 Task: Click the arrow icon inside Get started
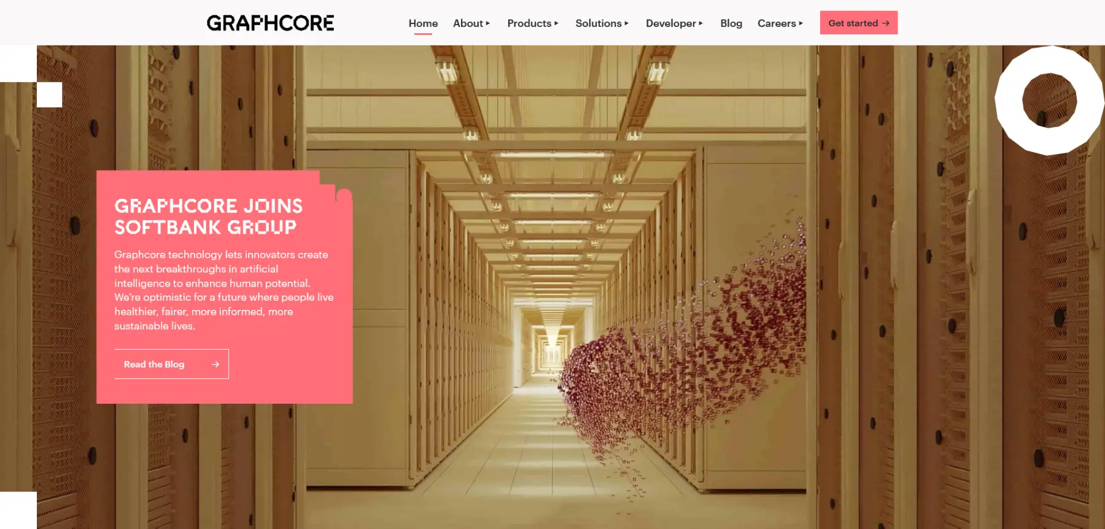point(886,23)
